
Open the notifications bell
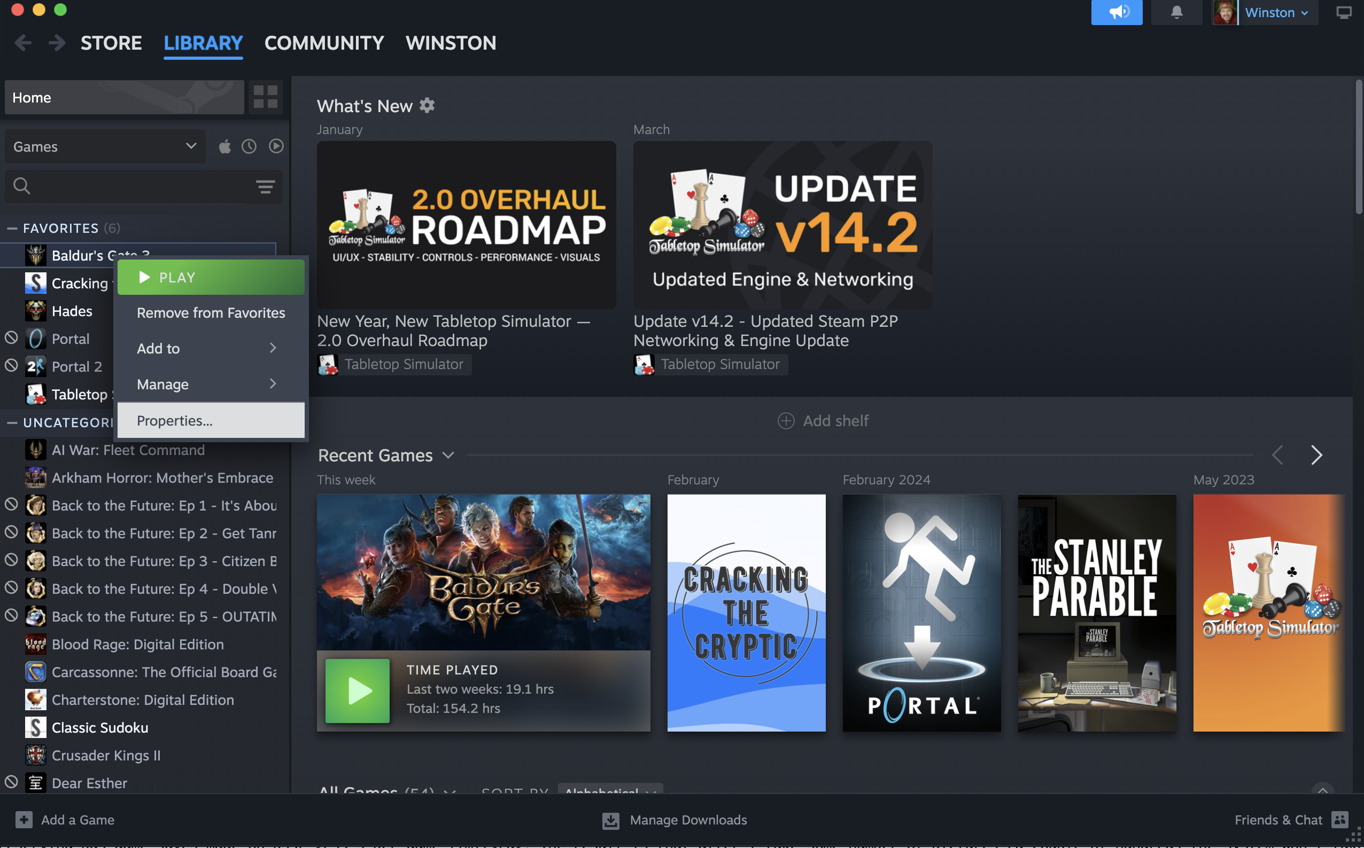1176,12
